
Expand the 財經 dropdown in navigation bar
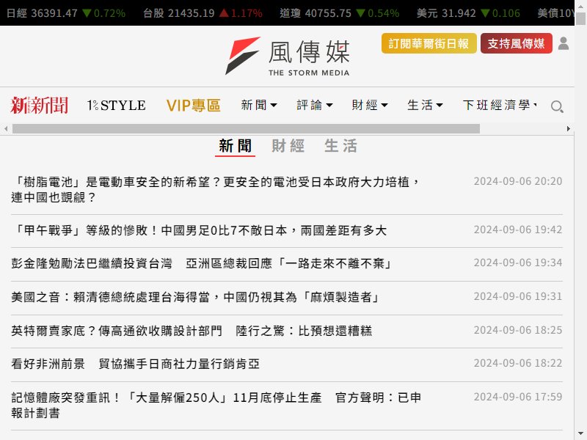tap(370, 105)
